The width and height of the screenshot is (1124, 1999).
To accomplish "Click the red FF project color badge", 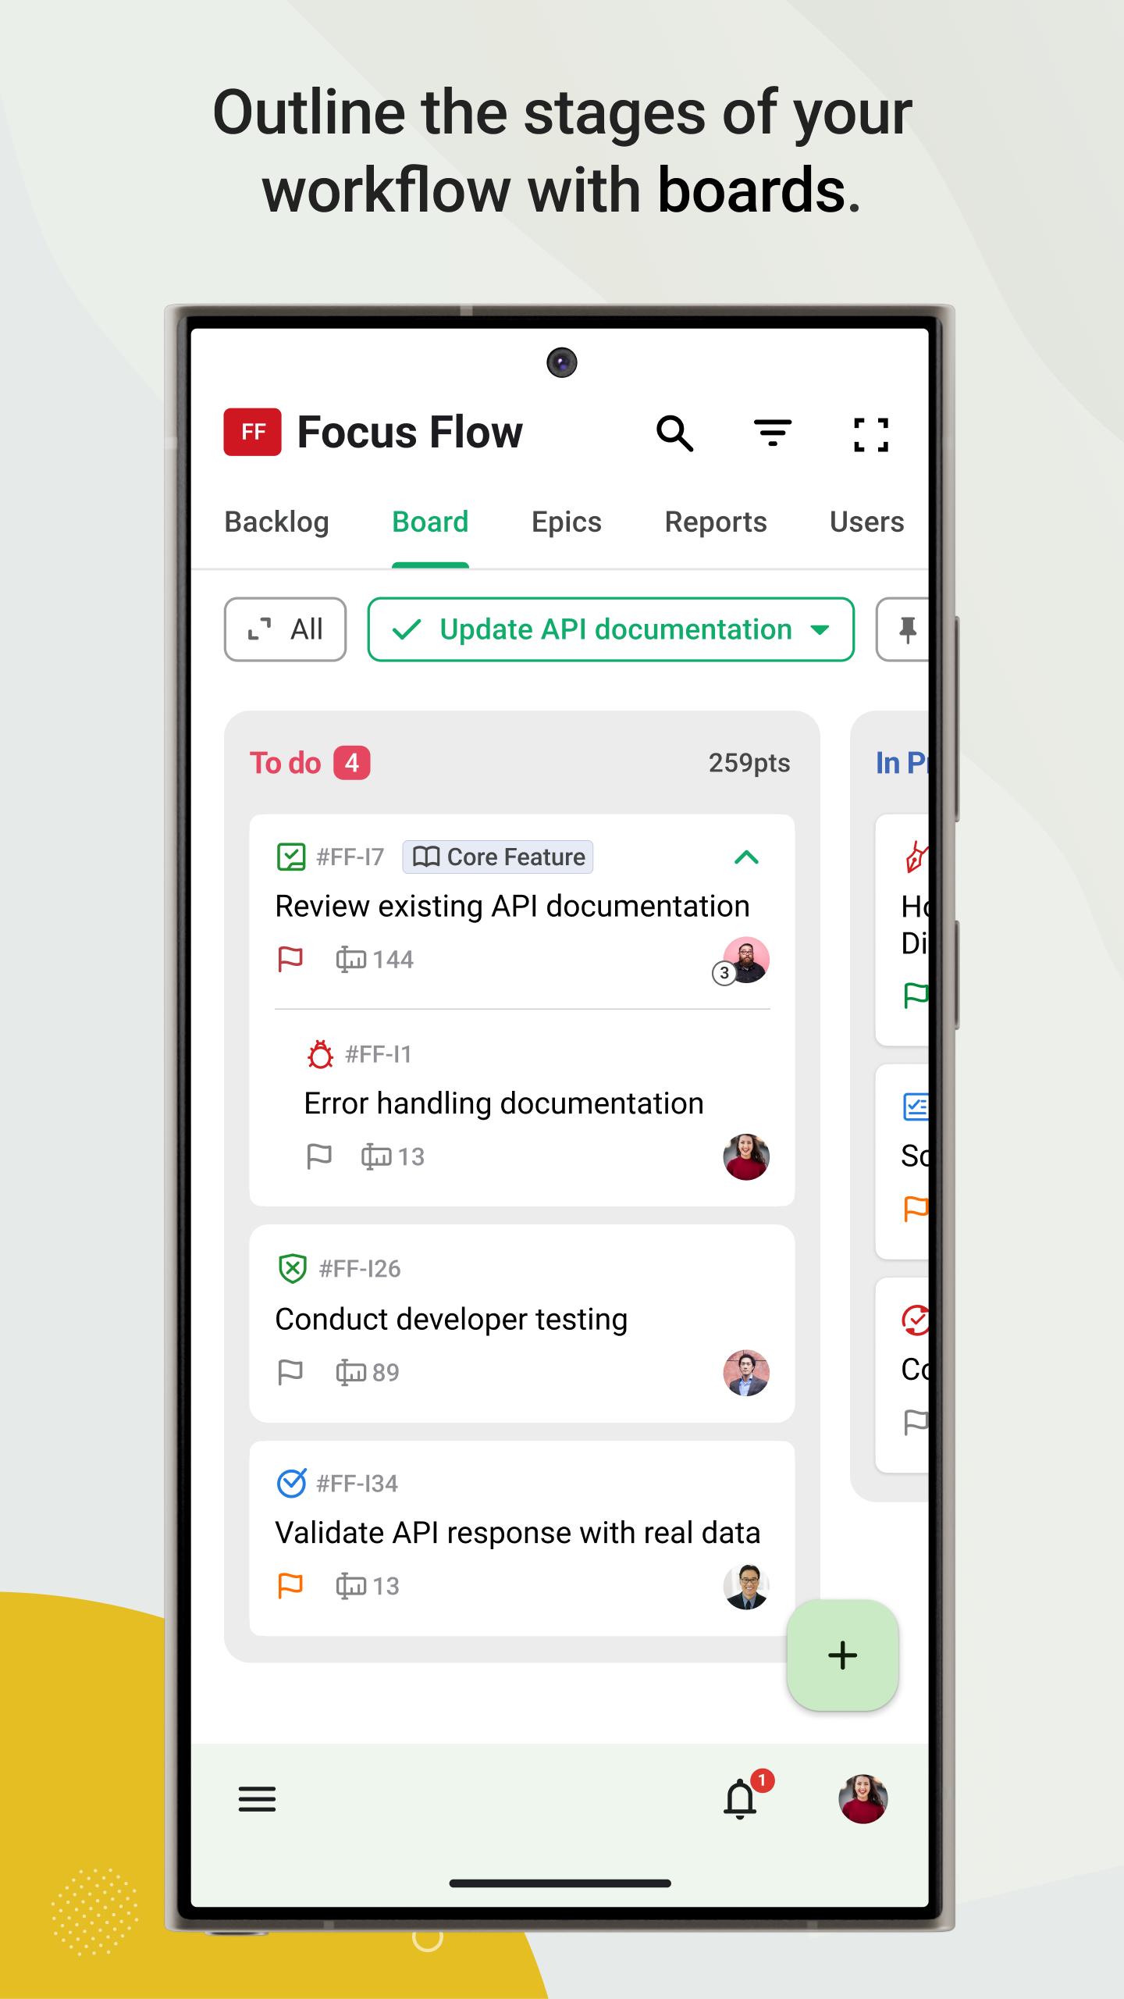I will (x=253, y=432).
